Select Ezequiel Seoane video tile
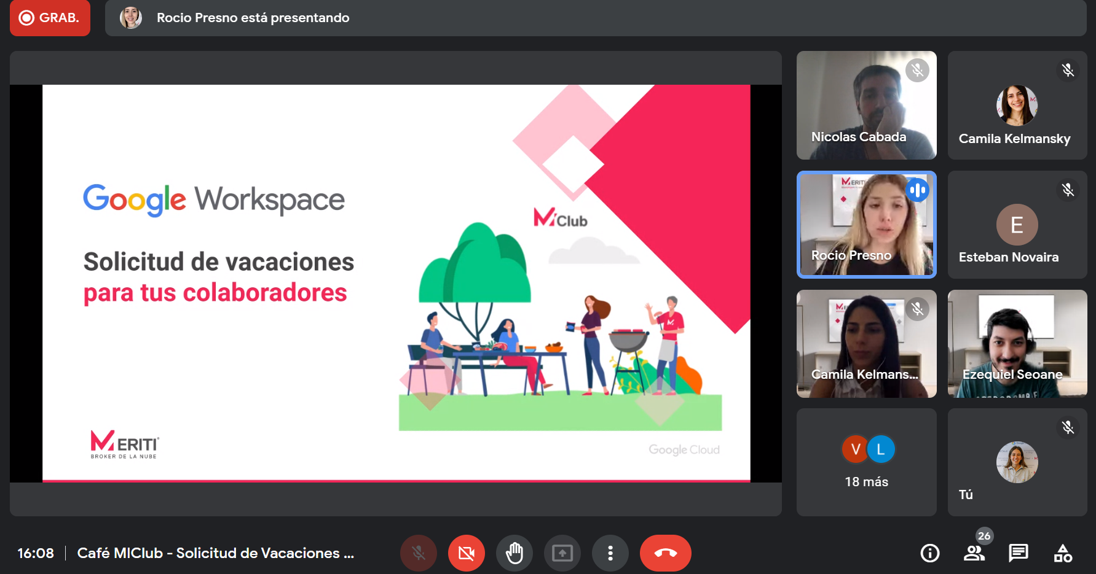The image size is (1096, 574). pos(1017,344)
